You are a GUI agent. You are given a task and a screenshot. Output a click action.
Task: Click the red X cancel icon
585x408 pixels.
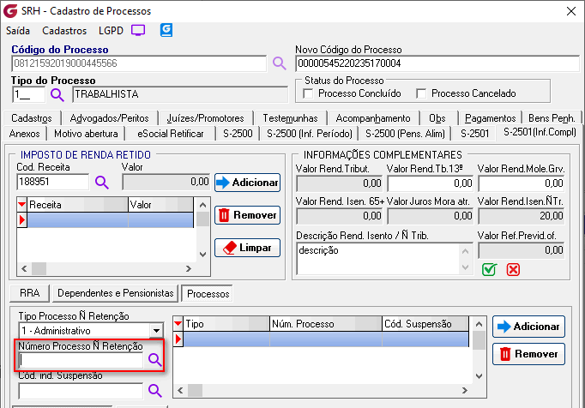(514, 269)
